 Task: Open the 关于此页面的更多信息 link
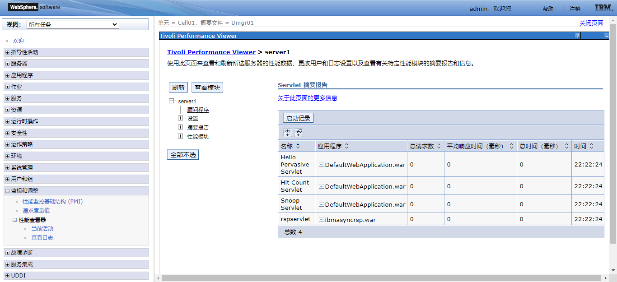pos(308,98)
